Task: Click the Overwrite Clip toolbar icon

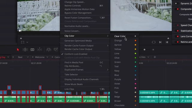Action: pos(56,49)
